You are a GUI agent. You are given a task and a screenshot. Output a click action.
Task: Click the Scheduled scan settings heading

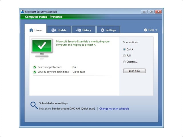(x=53, y=103)
